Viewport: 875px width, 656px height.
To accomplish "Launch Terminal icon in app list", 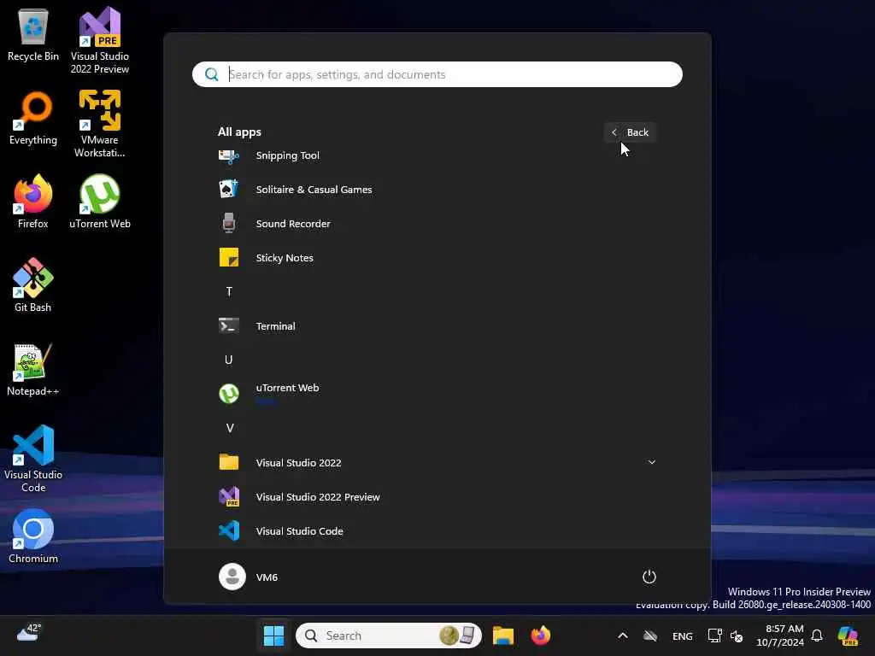I will point(229,325).
